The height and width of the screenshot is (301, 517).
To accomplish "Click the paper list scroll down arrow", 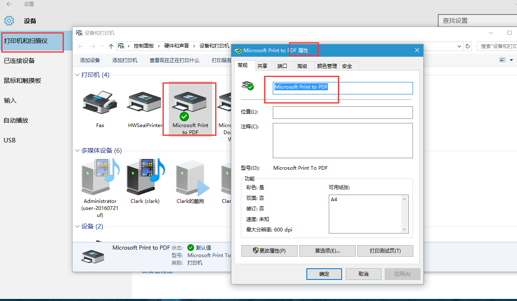I will point(405,229).
